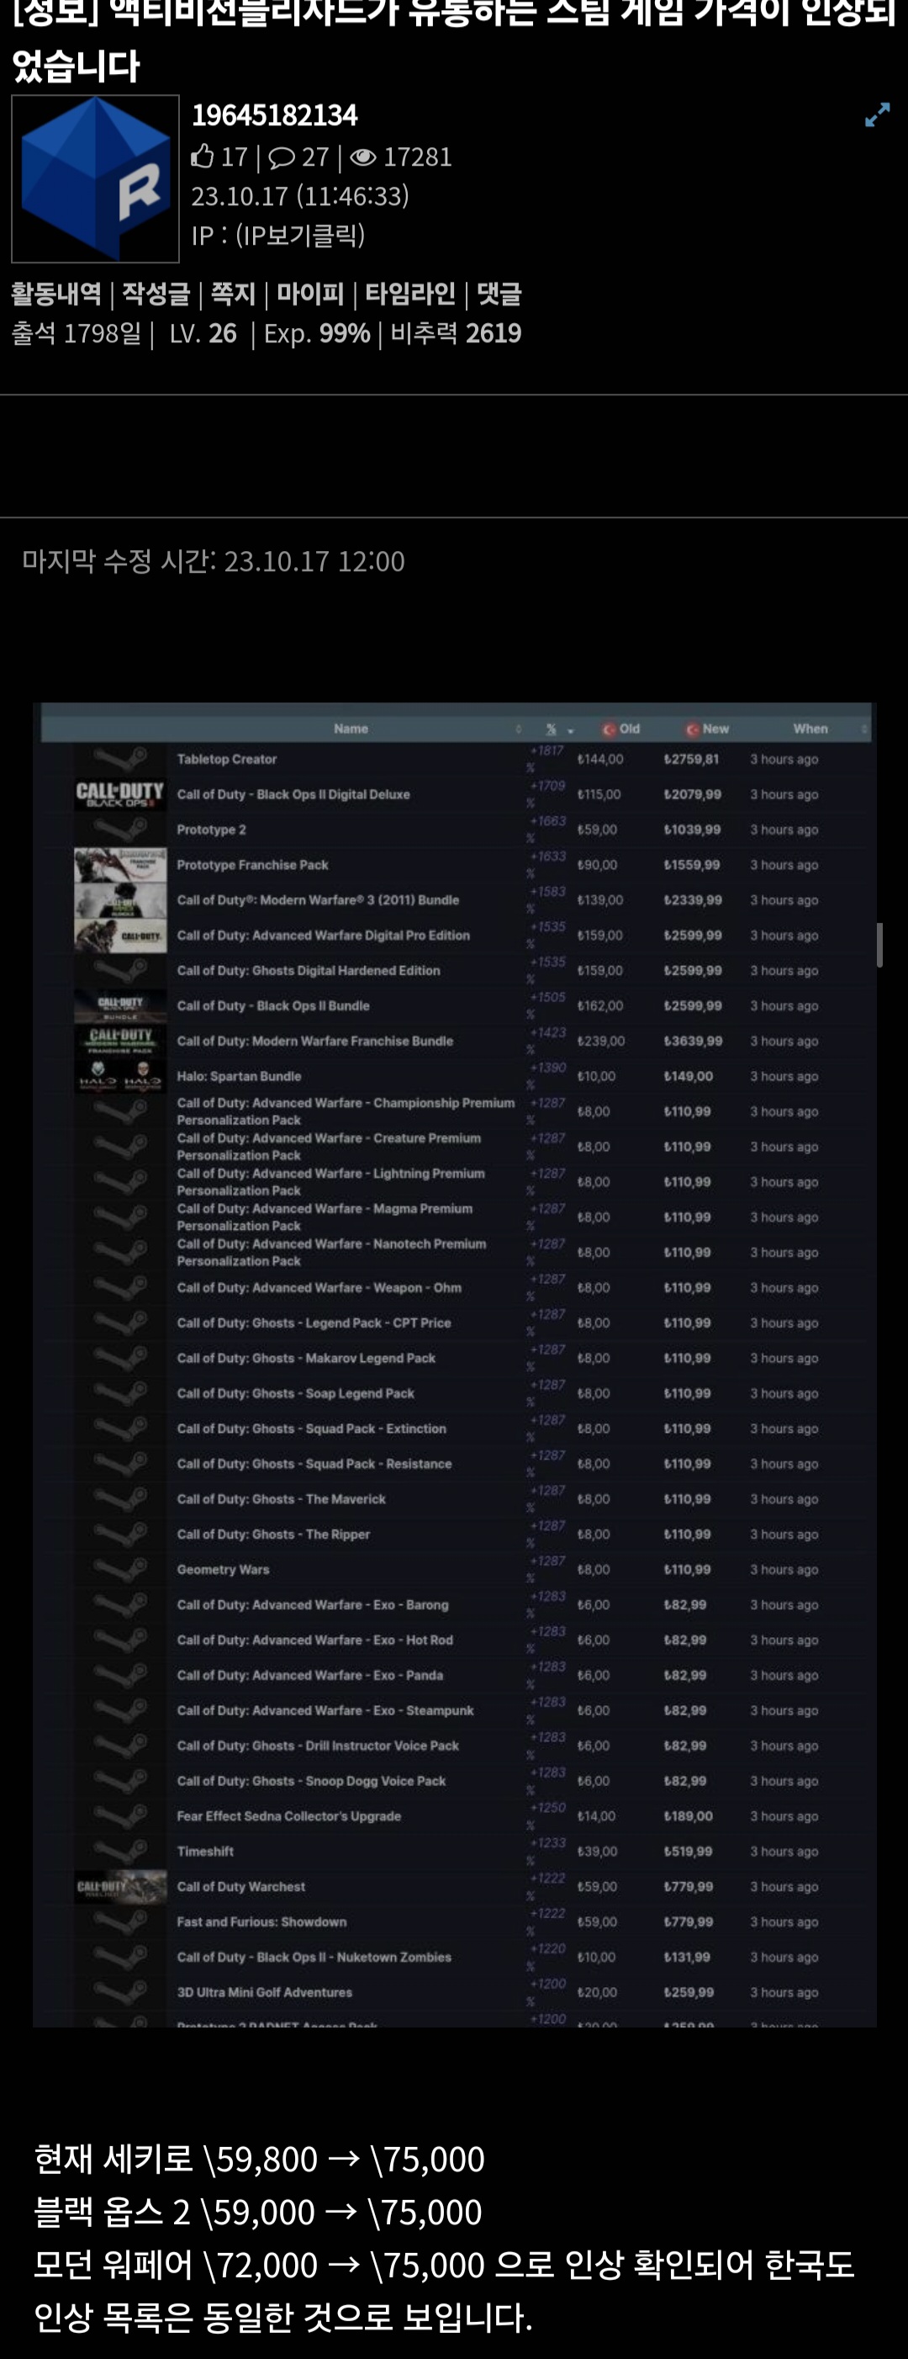The image size is (908, 2359).
Task: Click the Modern Warfare 3 (2011) Bundle name
Action: pos(318,900)
